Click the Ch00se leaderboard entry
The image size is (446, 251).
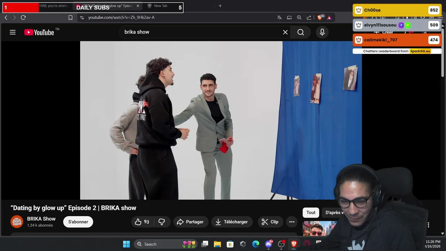point(397,10)
